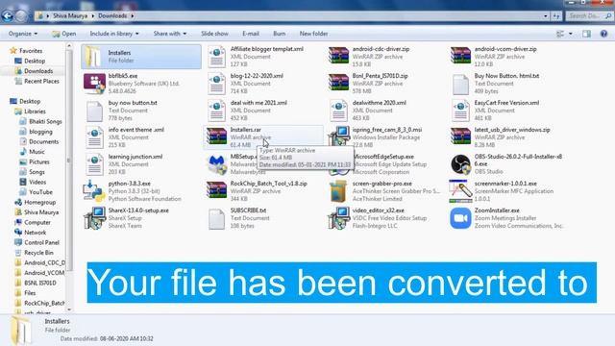The width and height of the screenshot is (615, 346).
Task: Select the EasyCart Free Version.xml icon
Action: pos(460,111)
